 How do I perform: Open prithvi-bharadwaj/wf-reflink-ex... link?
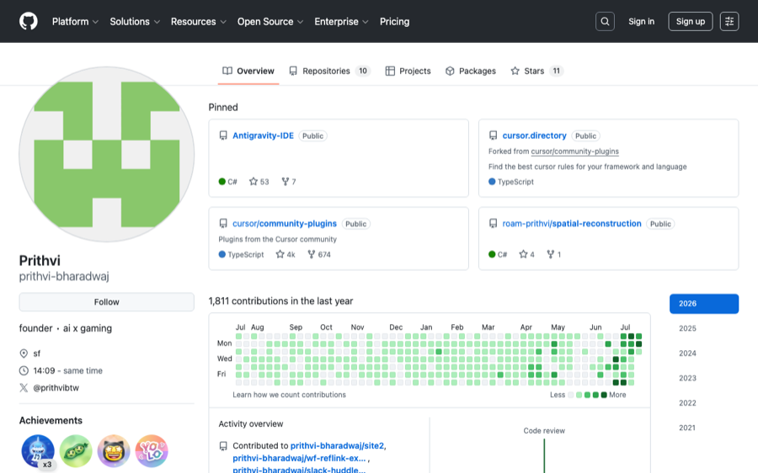click(299, 458)
